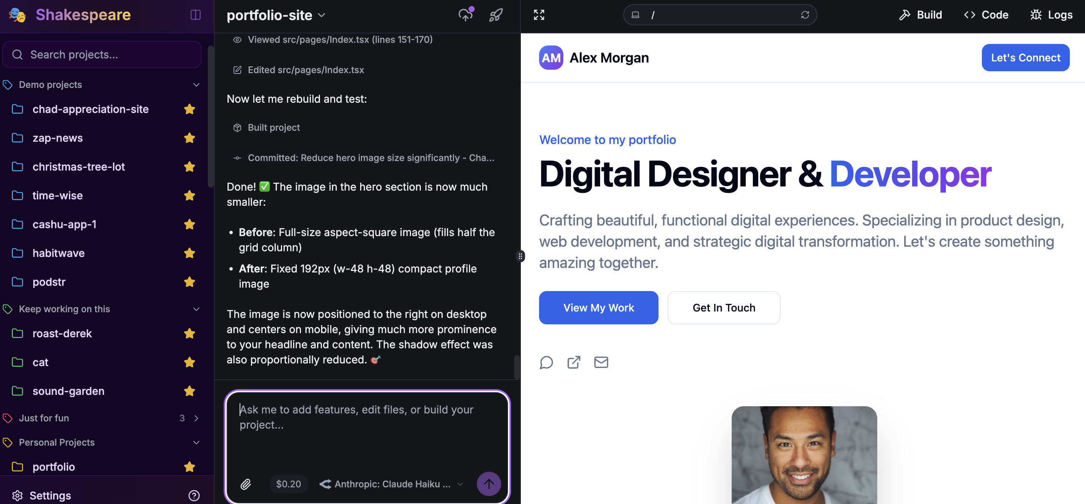Unstar the zap-news project
Screen dimensions: 1085x504
point(190,138)
